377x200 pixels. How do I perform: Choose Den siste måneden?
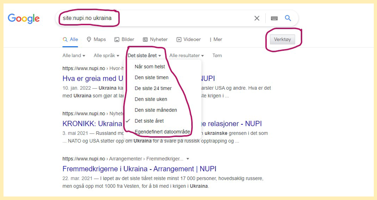162,110
